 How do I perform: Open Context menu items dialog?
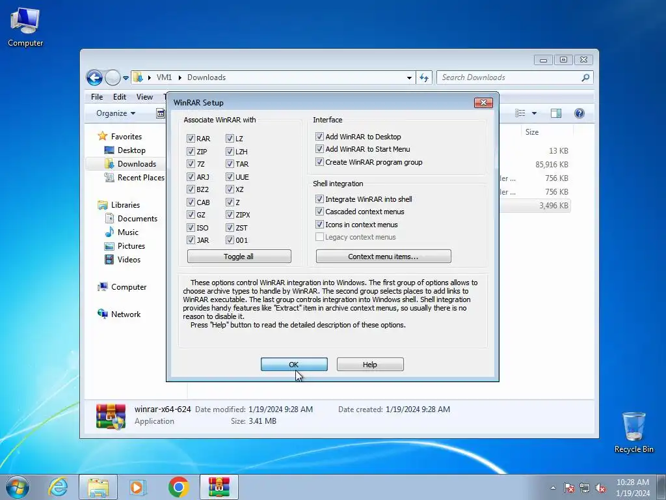click(383, 257)
